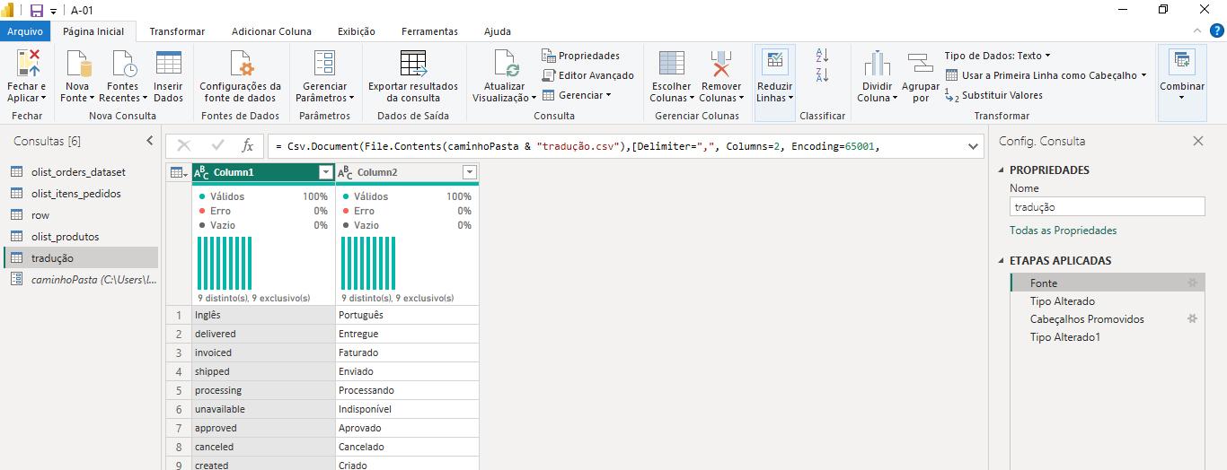Click Substituir Valores
The width and height of the screenshot is (1227, 470).
[x=994, y=95]
